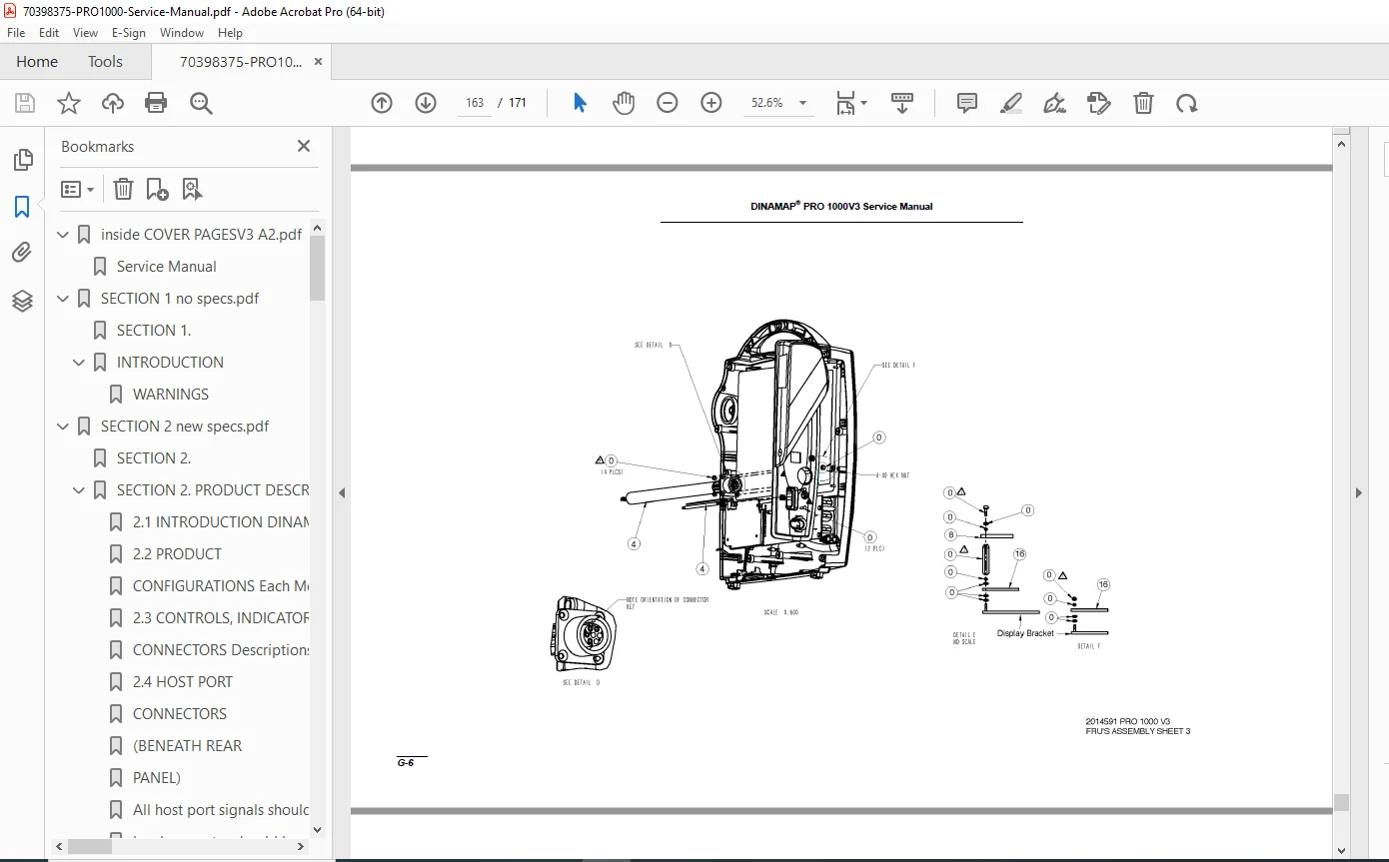Open the E-Sign menu
Viewport: 1389px width, 862px height.
(x=129, y=32)
